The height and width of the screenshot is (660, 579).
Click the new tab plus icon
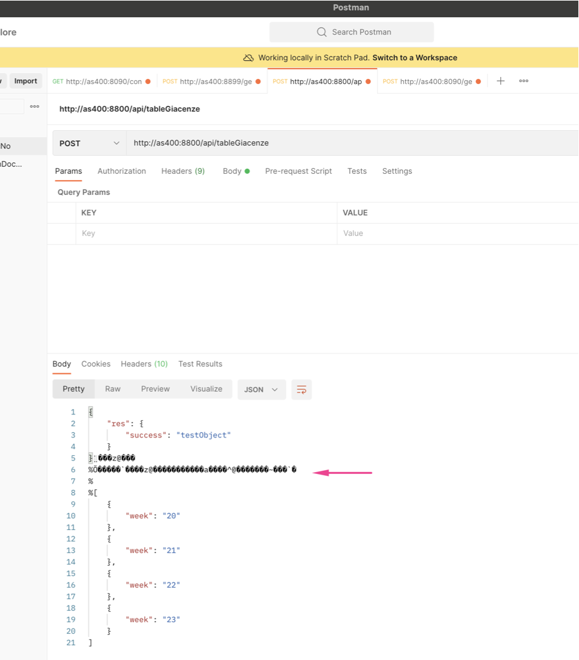501,81
